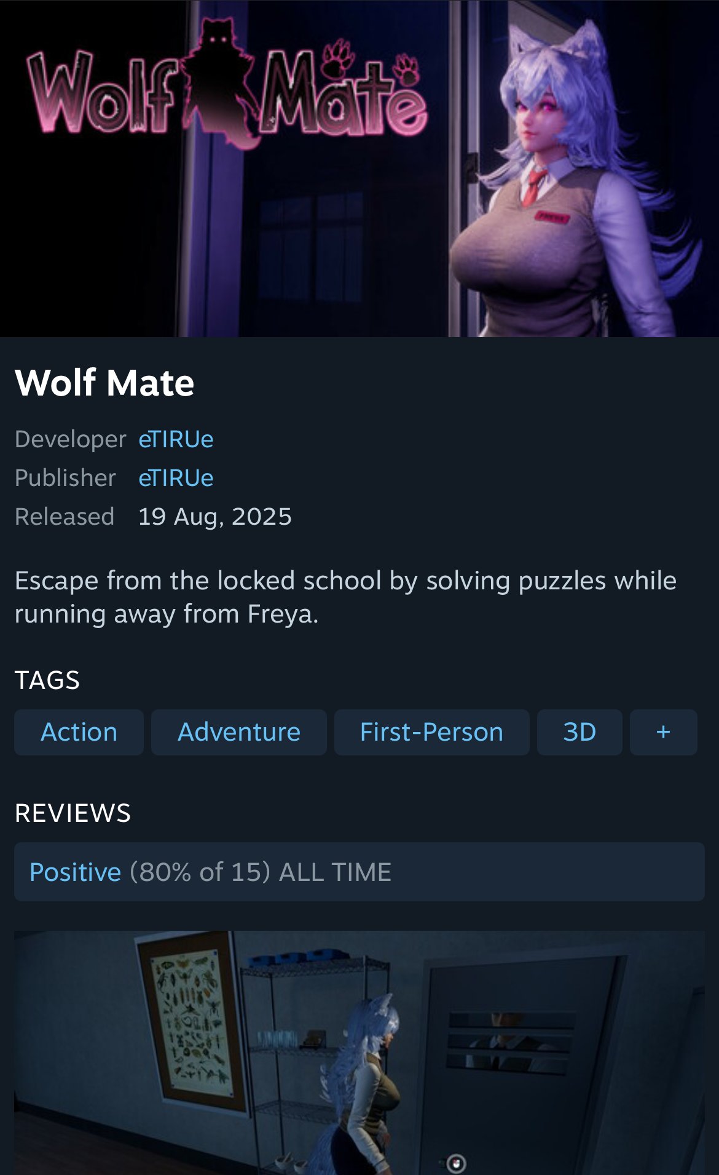Open the developer eTIRUe link
The height and width of the screenshot is (1175, 719).
176,439
